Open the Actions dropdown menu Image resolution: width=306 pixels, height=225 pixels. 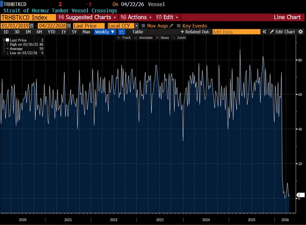(136, 17)
